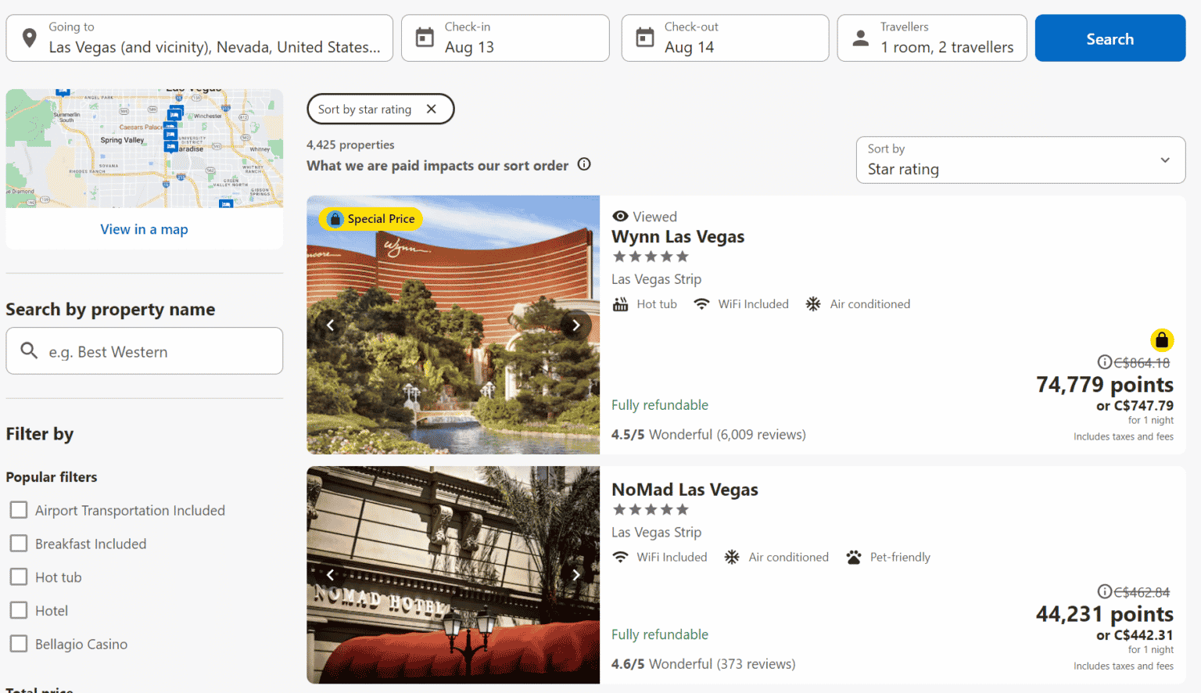Click the location pin icon next to Going to
The height and width of the screenshot is (693, 1201).
(29, 37)
